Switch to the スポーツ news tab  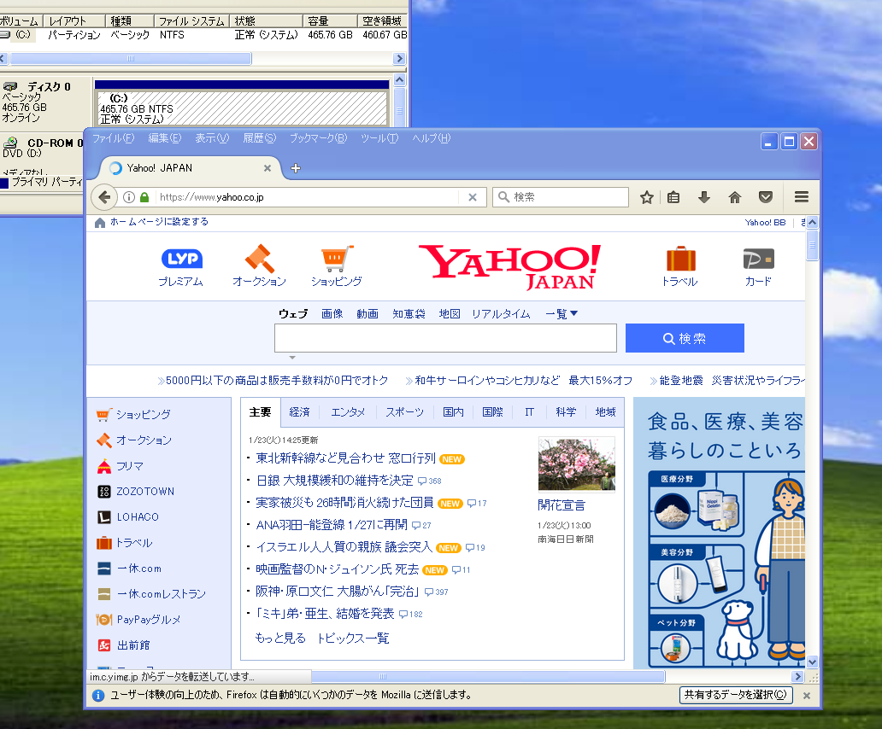(404, 412)
